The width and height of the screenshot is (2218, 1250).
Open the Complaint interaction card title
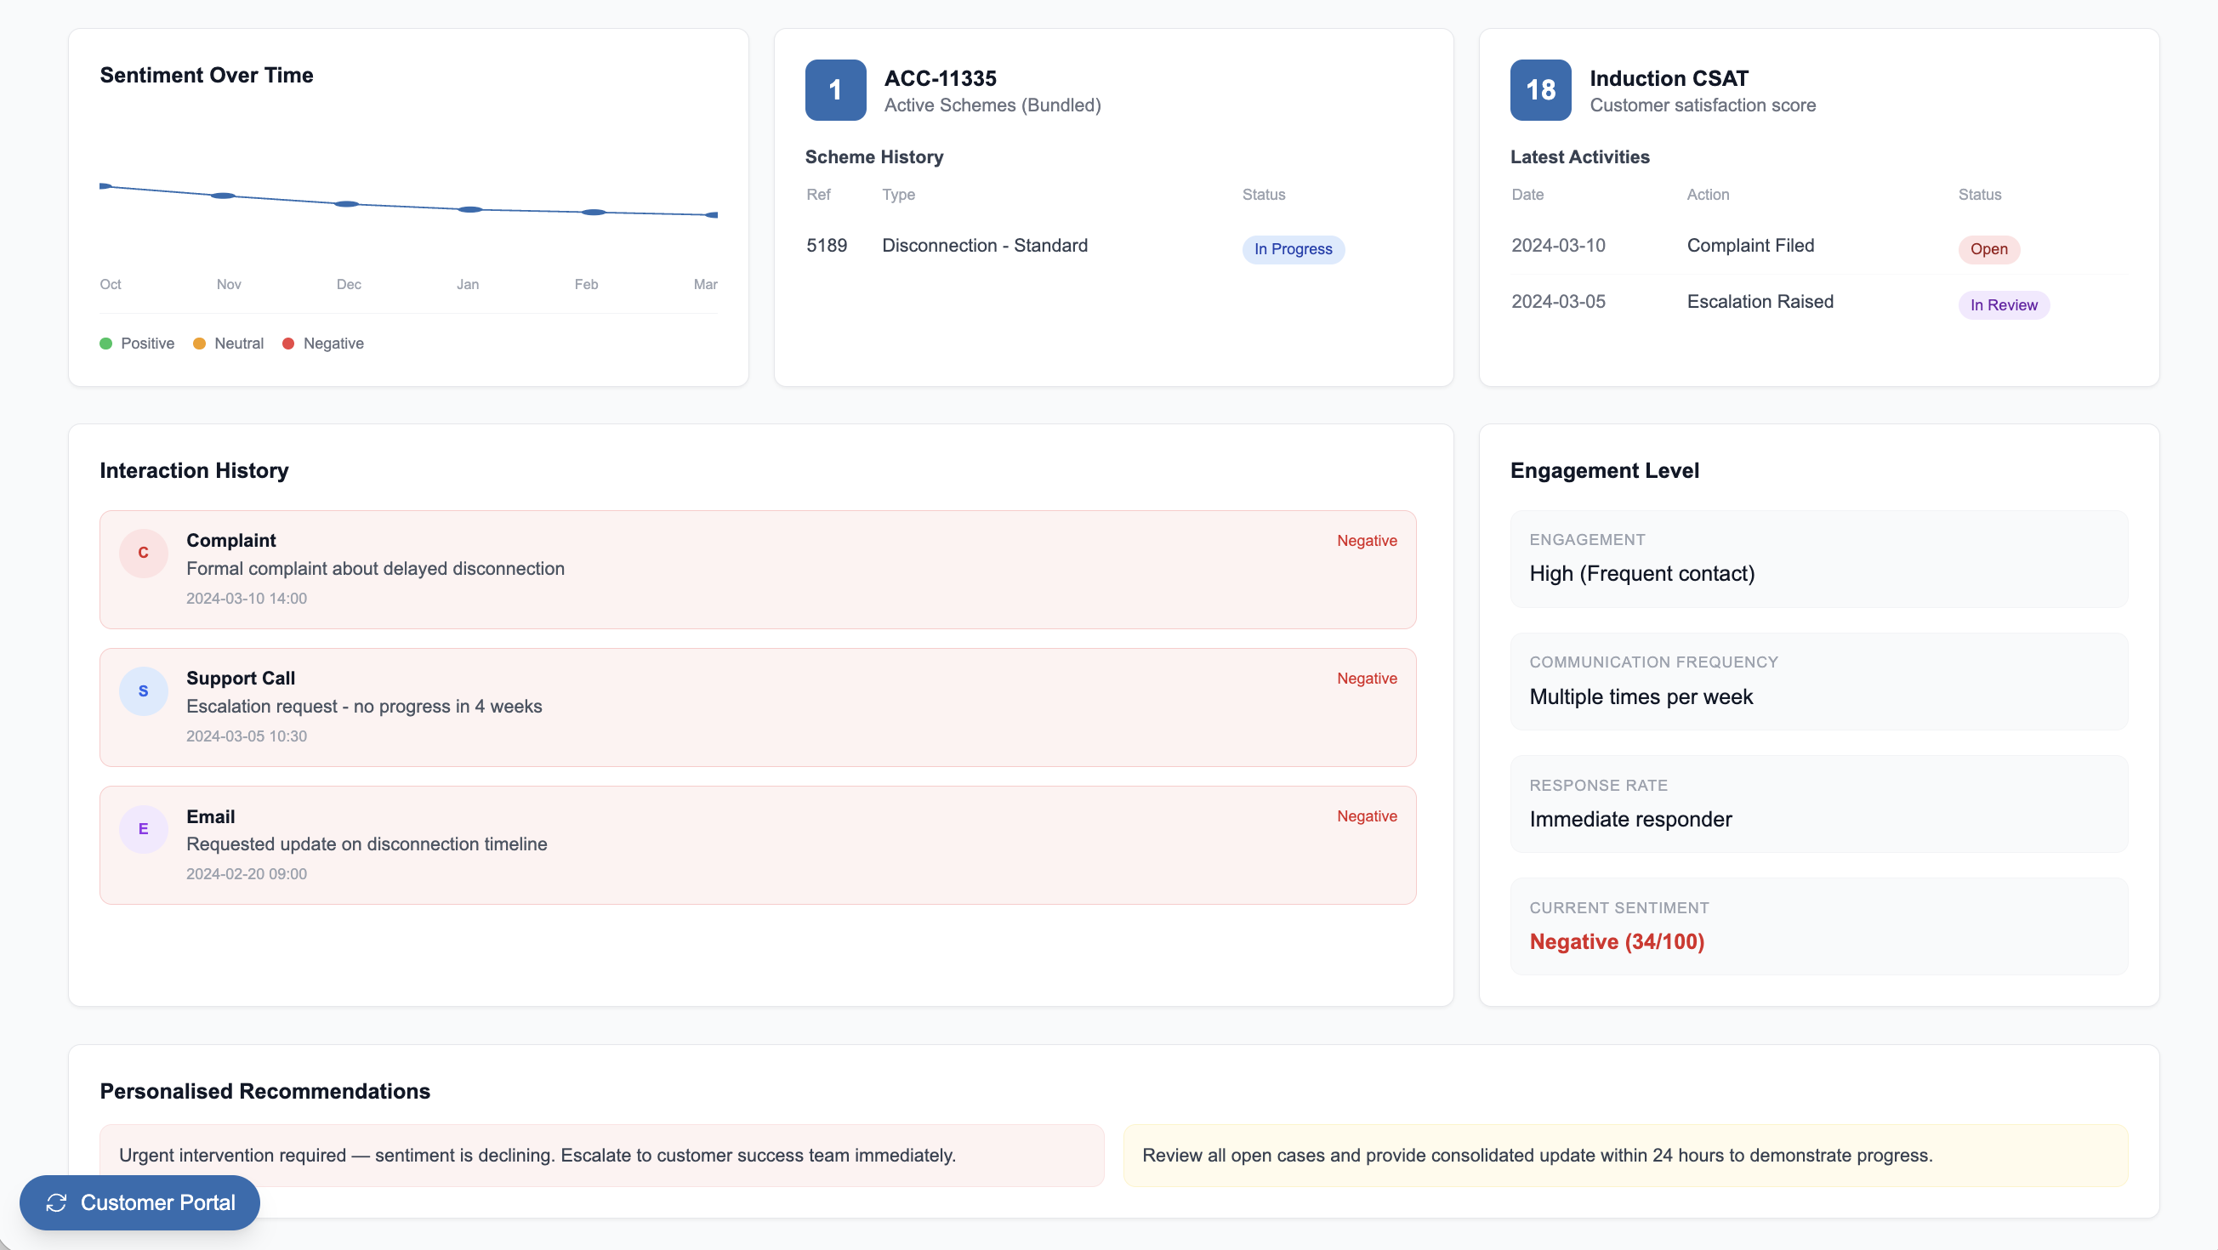[230, 540]
